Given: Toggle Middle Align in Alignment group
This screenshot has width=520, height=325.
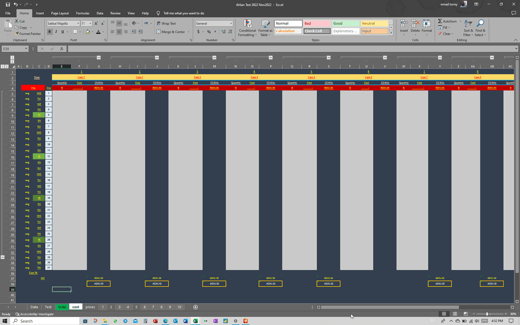Looking at the screenshot, I should point(119,23).
